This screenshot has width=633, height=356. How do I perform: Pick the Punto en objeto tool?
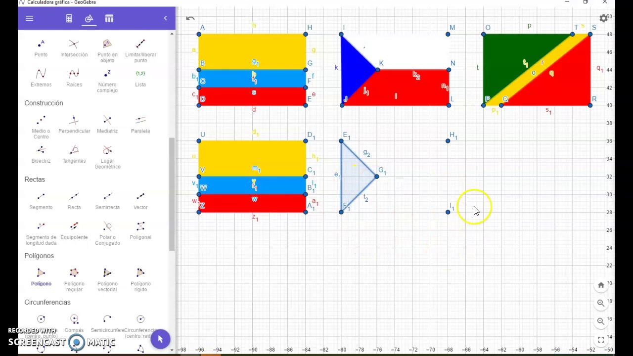pos(107,51)
